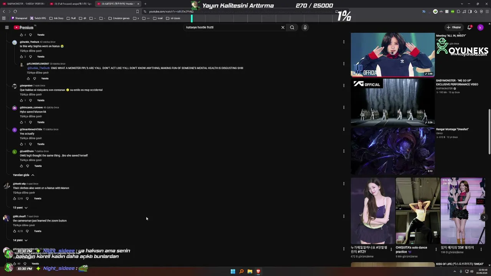Open options for the @illit.cloud9 comment

click(344, 216)
